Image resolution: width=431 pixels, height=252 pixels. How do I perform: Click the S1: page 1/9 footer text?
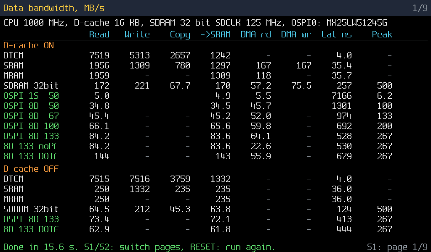[397, 247]
